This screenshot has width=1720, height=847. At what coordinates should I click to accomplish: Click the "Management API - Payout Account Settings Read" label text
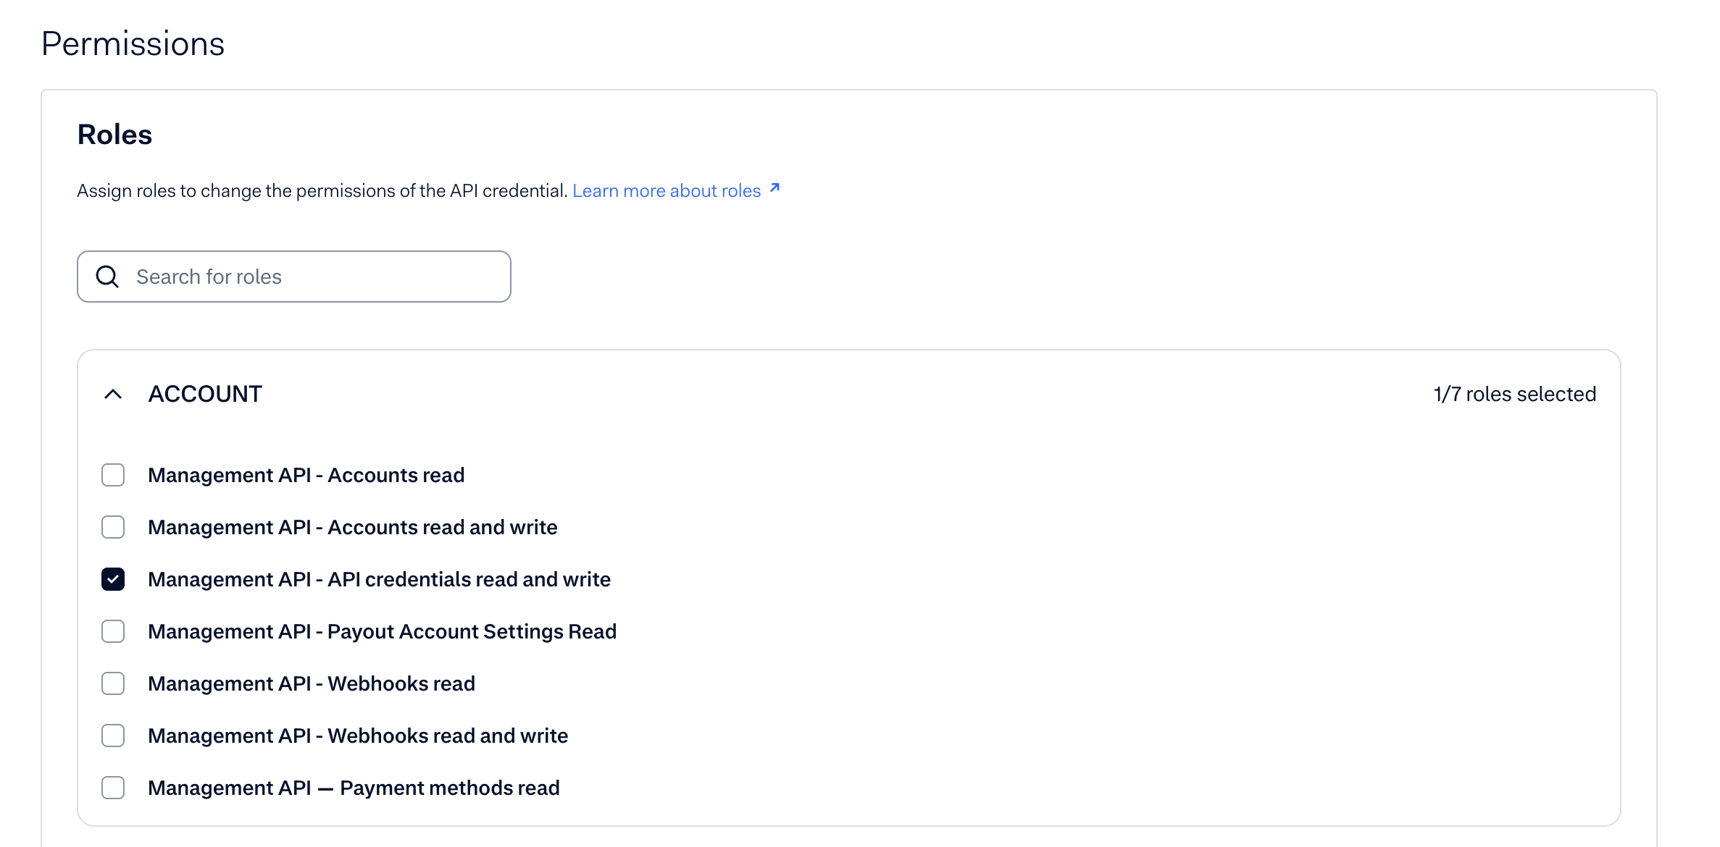[382, 631]
